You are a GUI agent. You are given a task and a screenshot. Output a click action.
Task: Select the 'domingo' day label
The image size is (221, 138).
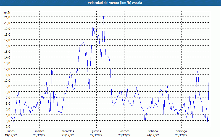[x=181, y=131]
